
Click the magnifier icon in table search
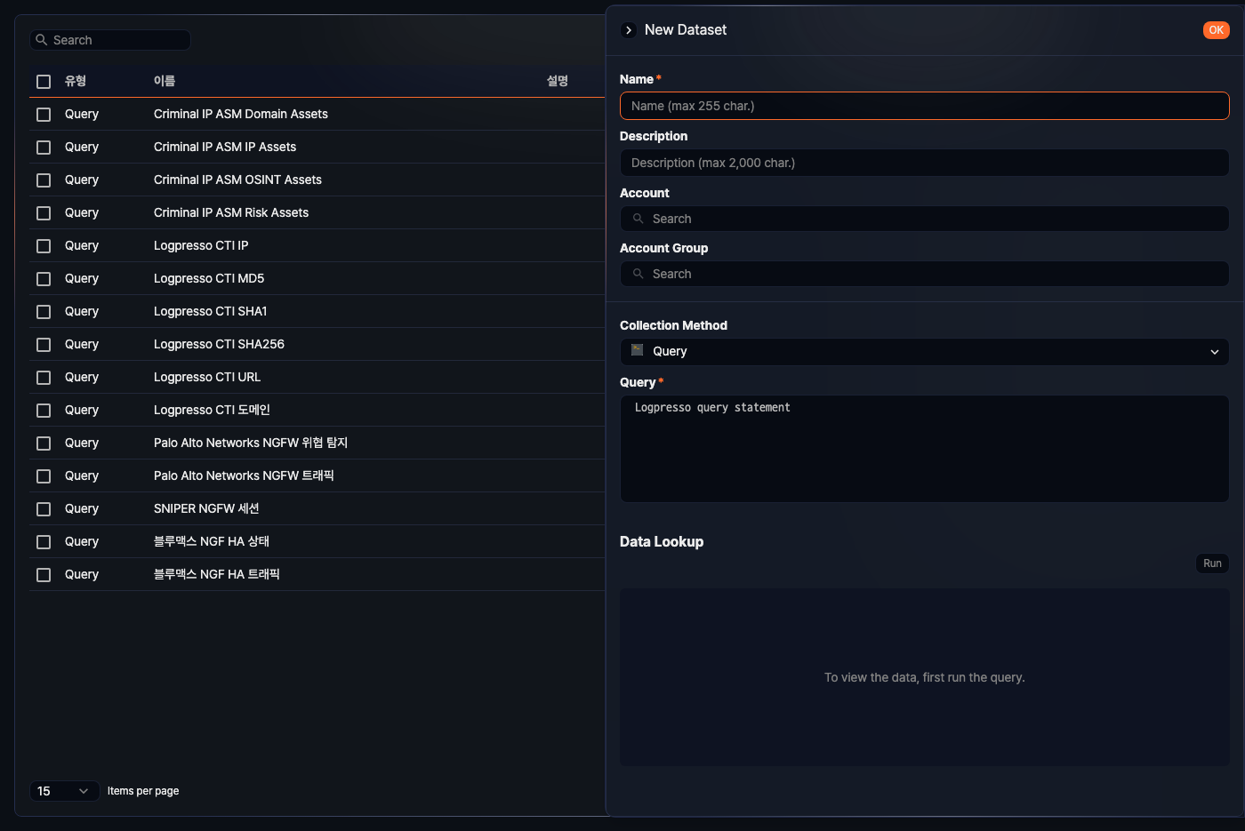pyautogui.click(x=42, y=40)
